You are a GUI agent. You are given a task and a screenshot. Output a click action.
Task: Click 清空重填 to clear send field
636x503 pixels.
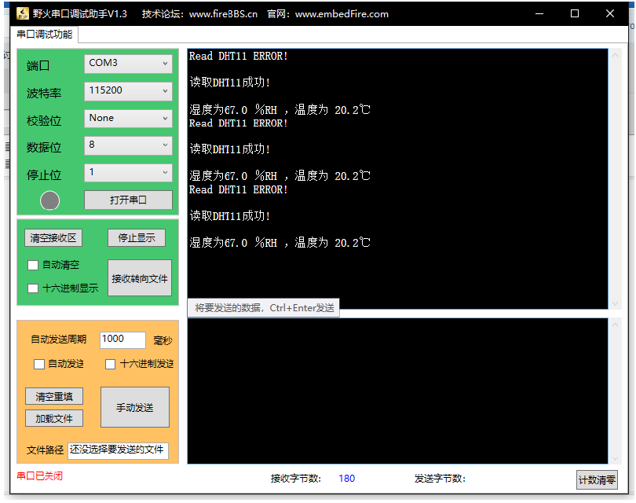[53, 396]
